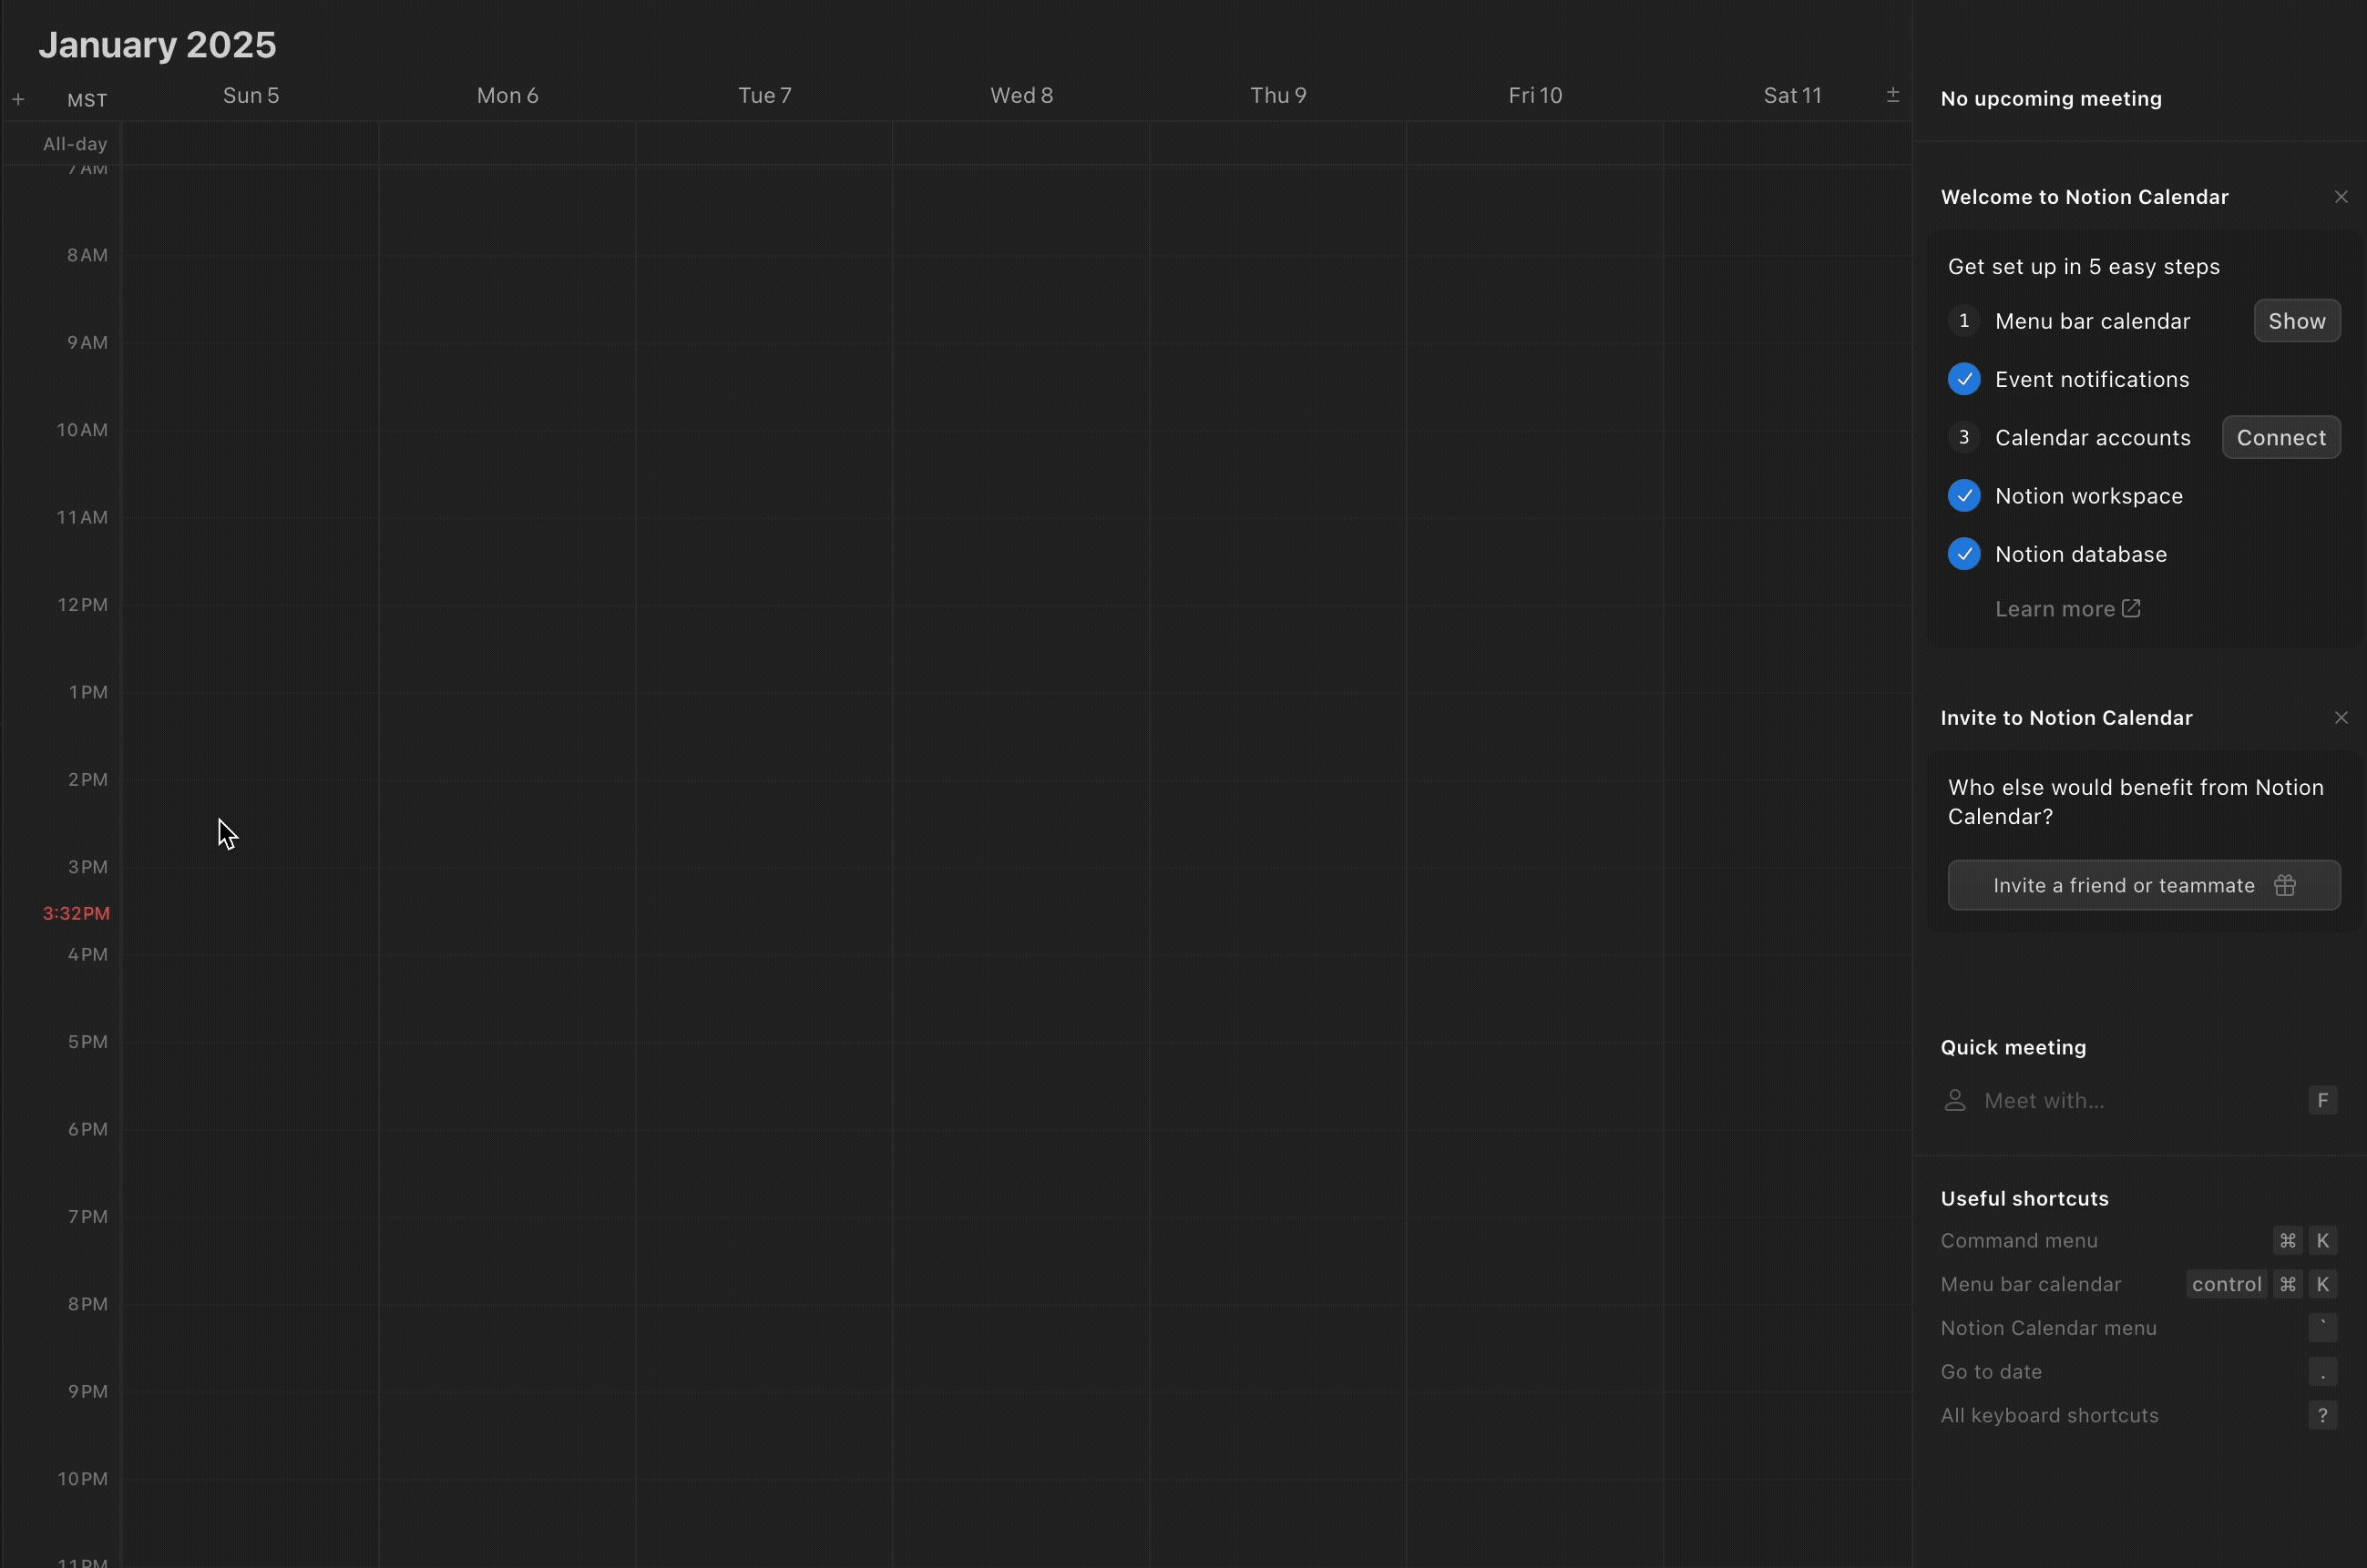Click All keyboard shortcuts row
The image size is (2367, 1568).
(2139, 1416)
